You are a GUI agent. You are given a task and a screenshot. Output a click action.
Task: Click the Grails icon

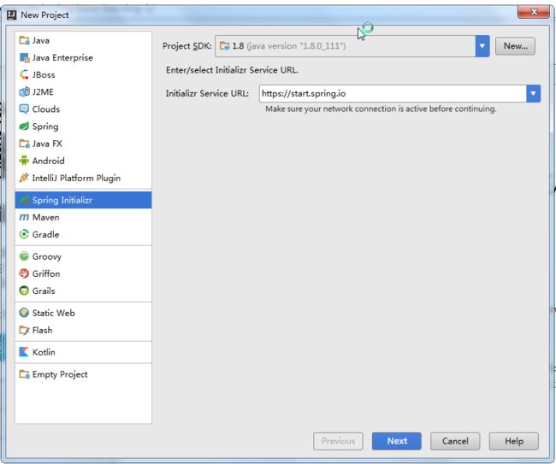(x=24, y=291)
